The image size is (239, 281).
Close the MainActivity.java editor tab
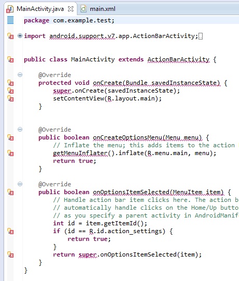click(71, 9)
